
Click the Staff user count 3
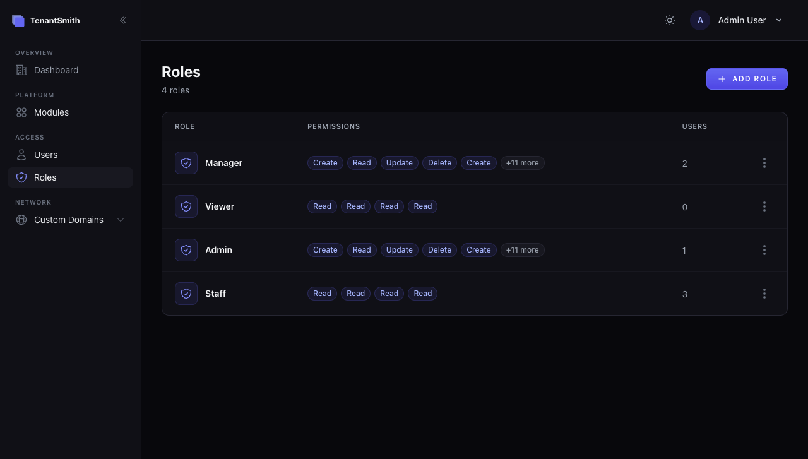[x=685, y=294]
